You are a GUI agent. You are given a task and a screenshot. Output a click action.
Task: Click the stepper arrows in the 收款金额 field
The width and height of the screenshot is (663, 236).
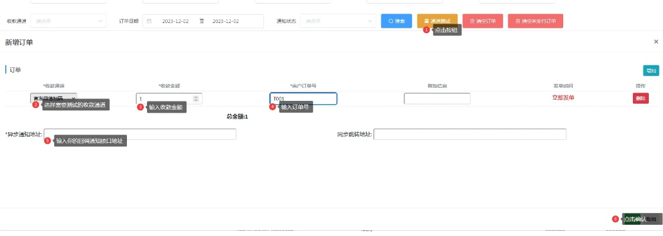coord(196,99)
